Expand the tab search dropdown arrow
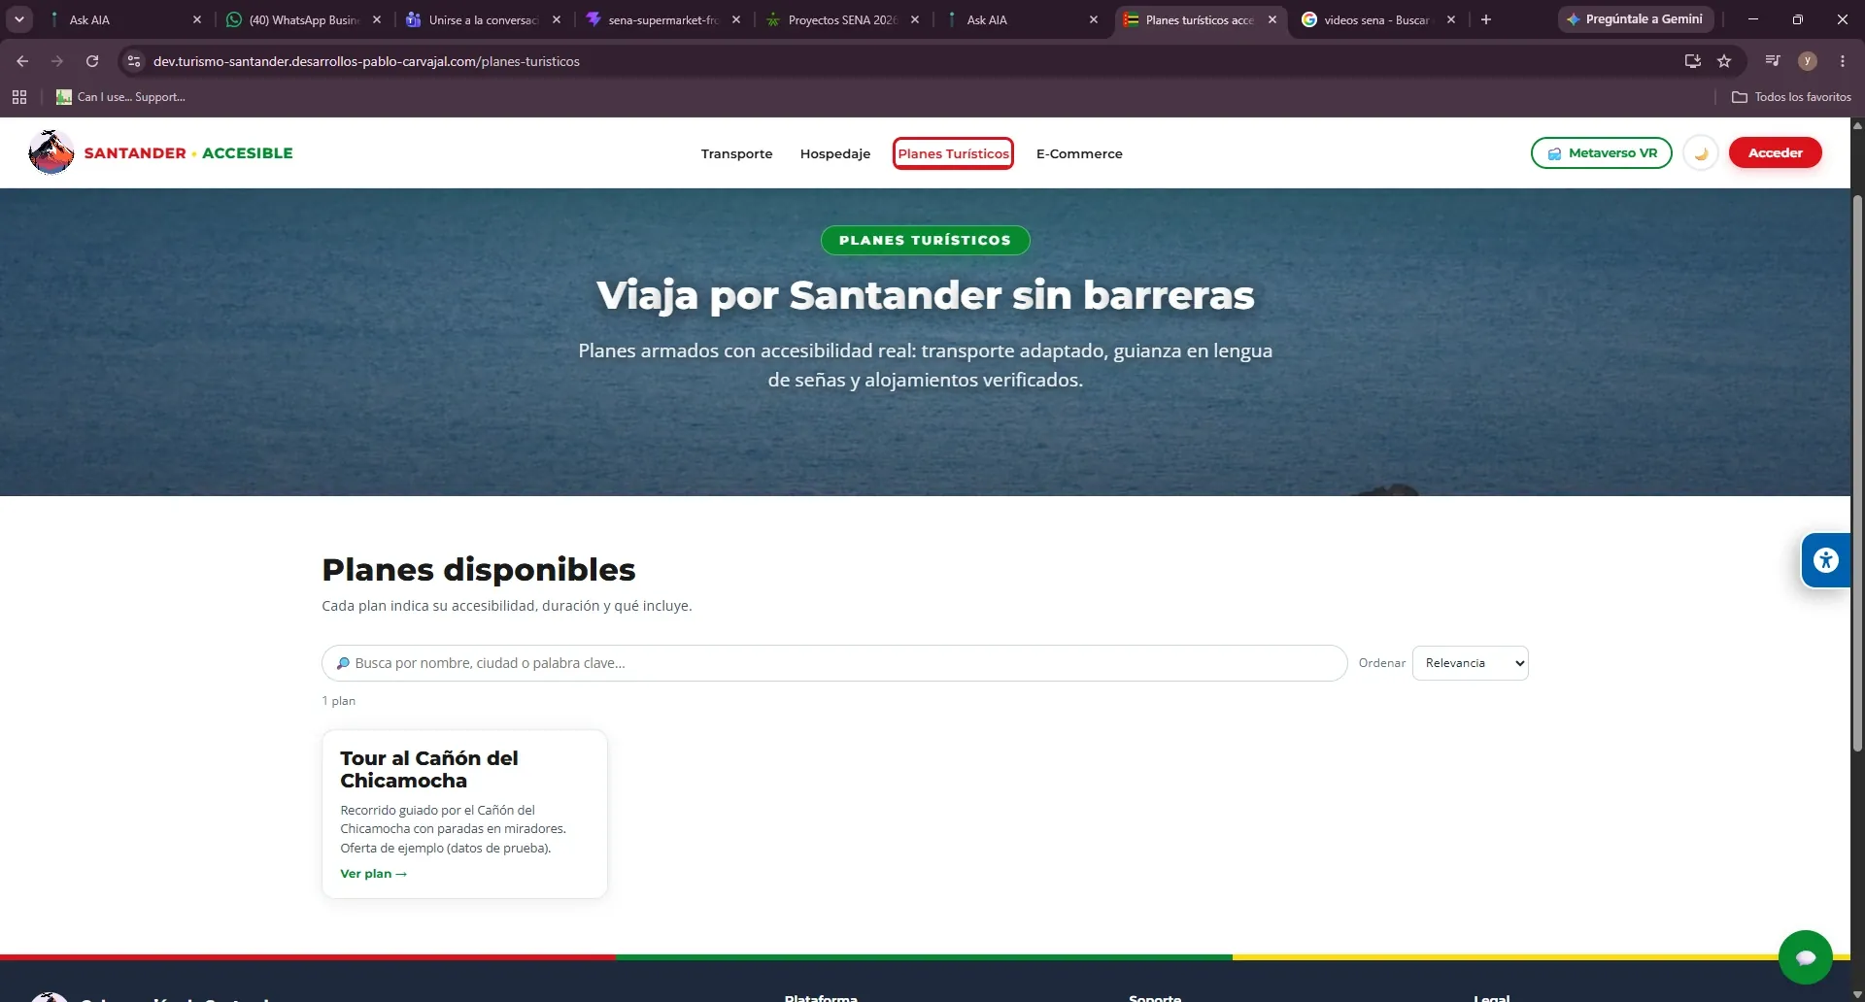The height and width of the screenshot is (1002, 1865). 19,19
